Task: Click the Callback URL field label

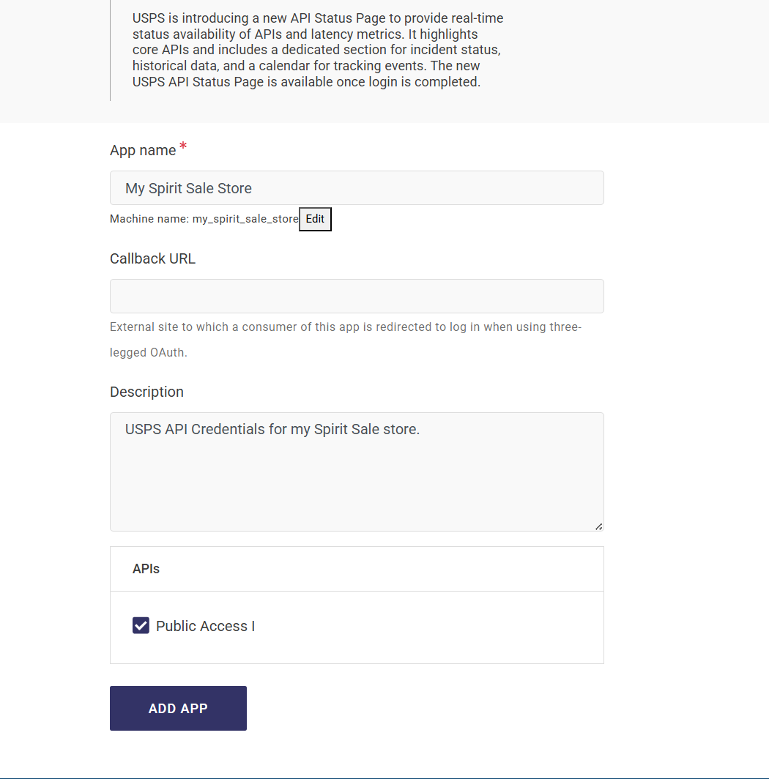Action: click(152, 258)
